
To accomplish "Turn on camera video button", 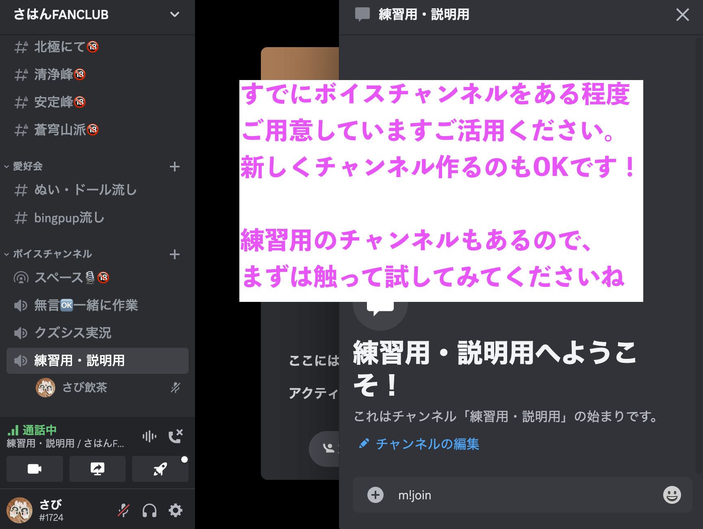I will tap(35, 469).
